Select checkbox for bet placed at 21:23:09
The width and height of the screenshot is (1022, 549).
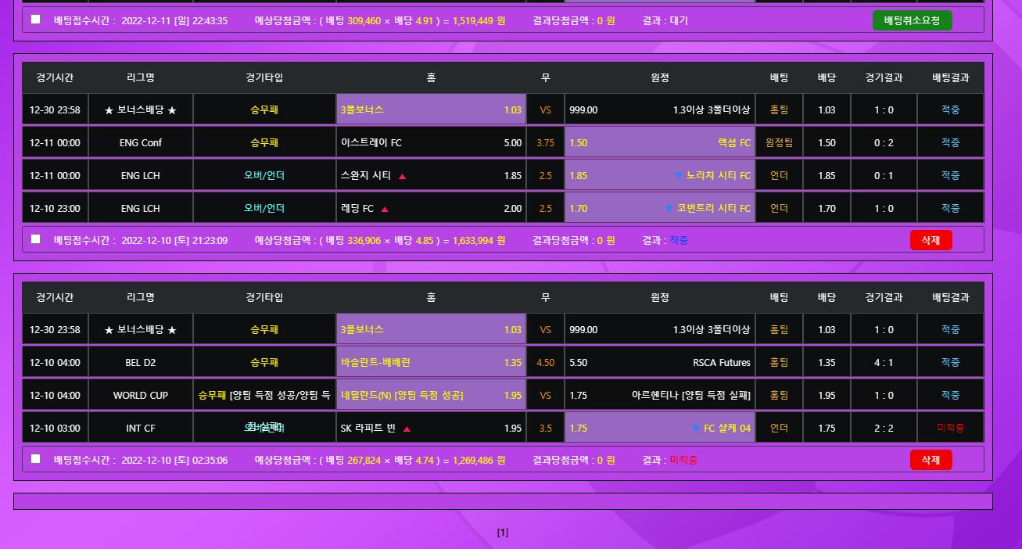coord(35,239)
